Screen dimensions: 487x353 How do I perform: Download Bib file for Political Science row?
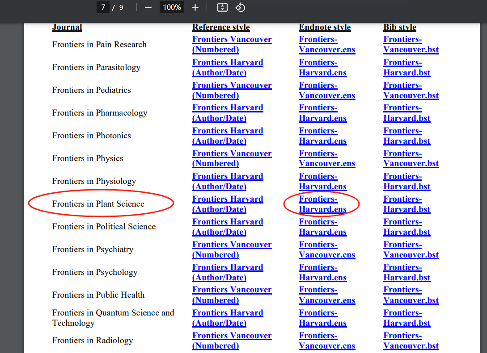[x=407, y=227]
